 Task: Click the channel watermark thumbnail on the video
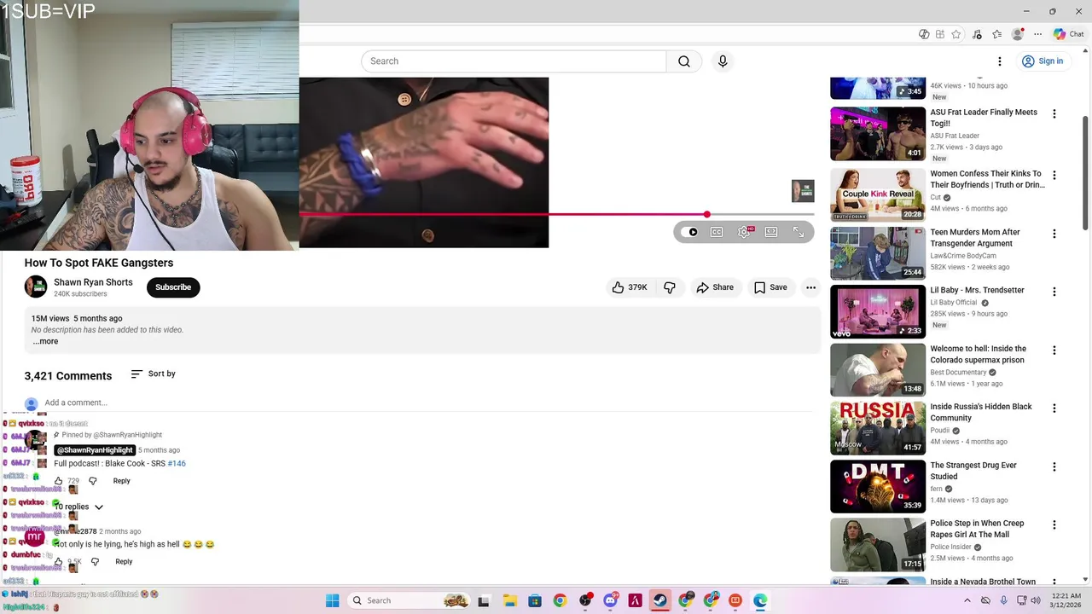[x=803, y=191]
